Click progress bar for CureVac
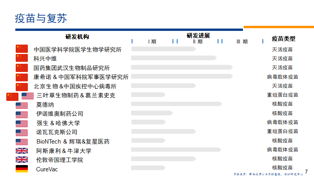314x176 pixels. [148, 168]
